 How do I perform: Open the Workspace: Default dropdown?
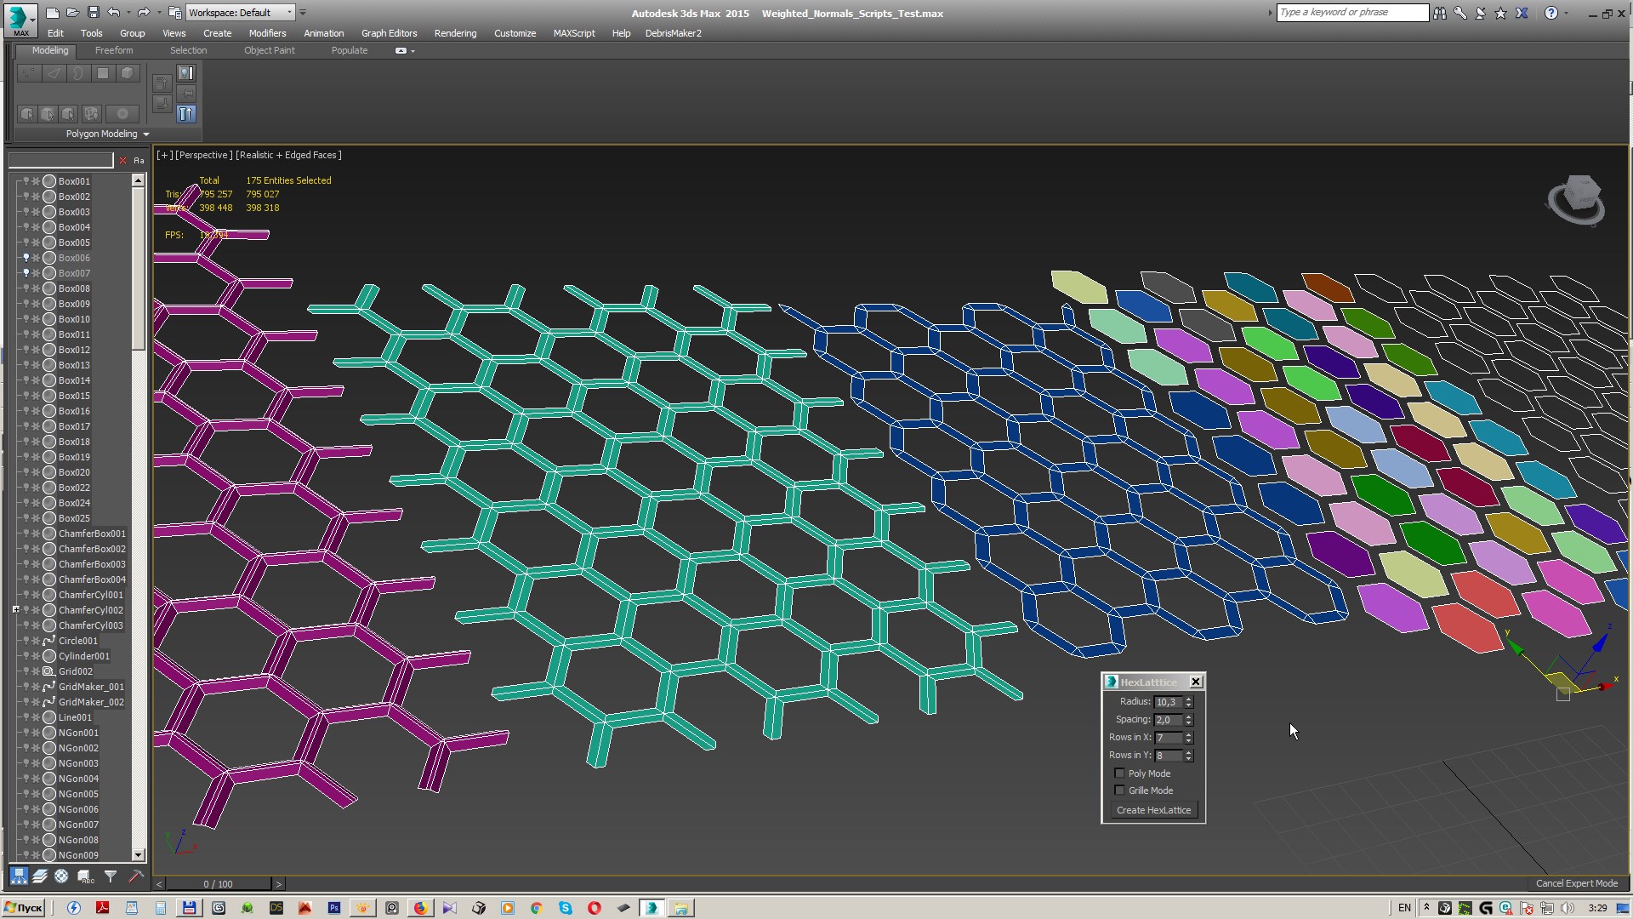[289, 12]
